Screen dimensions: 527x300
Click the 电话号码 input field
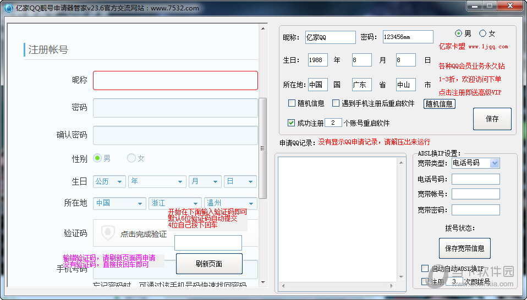pos(476,179)
